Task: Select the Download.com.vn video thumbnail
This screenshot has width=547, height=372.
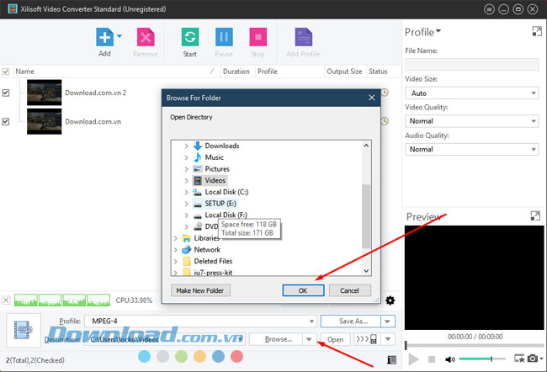Action: click(45, 121)
